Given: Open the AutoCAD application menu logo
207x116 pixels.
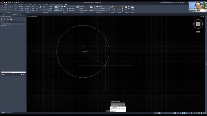Looking at the screenshot, I should pos(2,3).
